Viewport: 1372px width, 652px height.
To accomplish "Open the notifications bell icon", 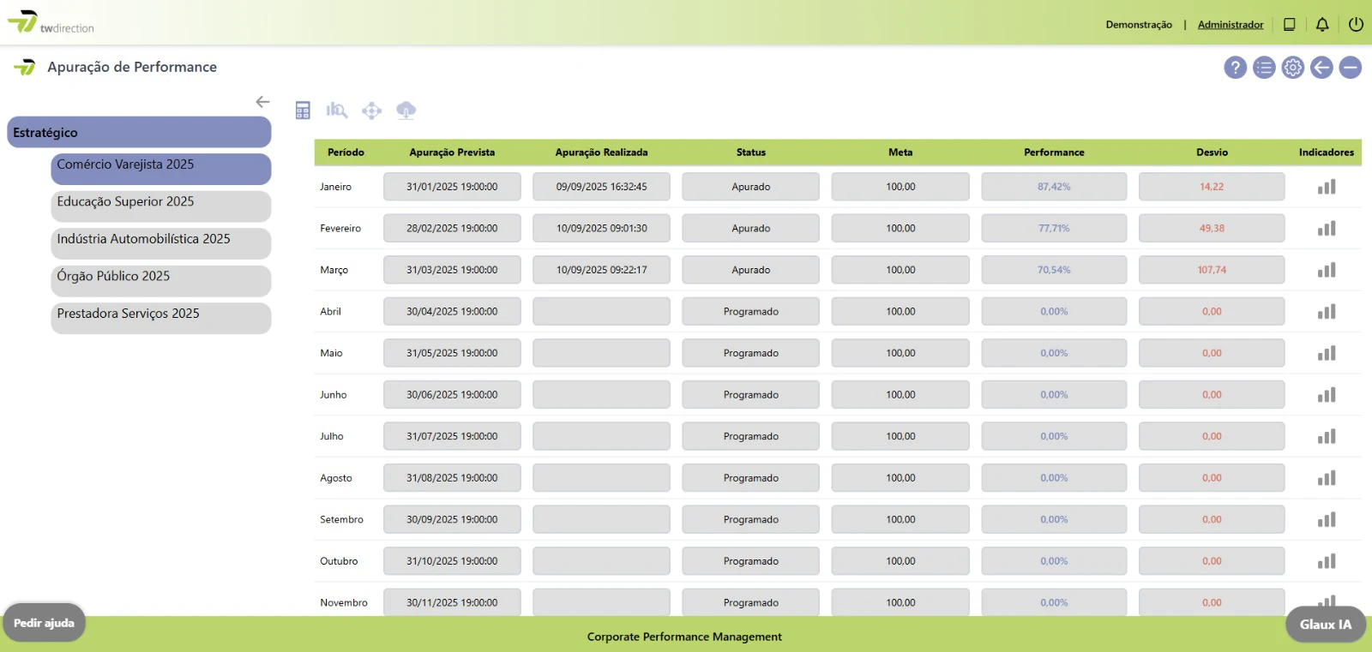I will tap(1322, 24).
